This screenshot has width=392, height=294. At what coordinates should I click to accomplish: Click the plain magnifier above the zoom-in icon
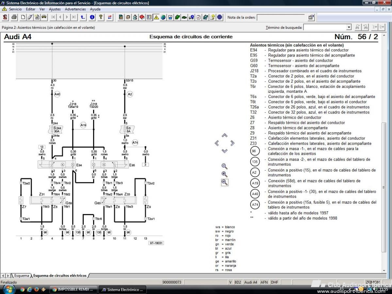[x=224, y=166]
